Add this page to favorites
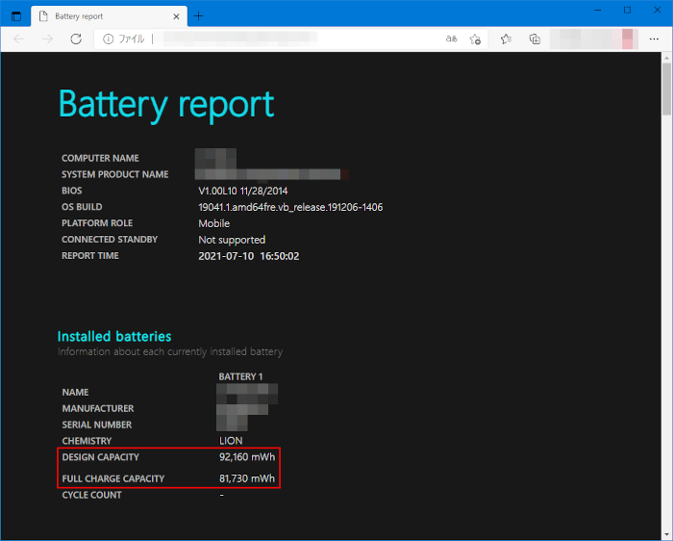673x541 pixels. click(x=475, y=39)
